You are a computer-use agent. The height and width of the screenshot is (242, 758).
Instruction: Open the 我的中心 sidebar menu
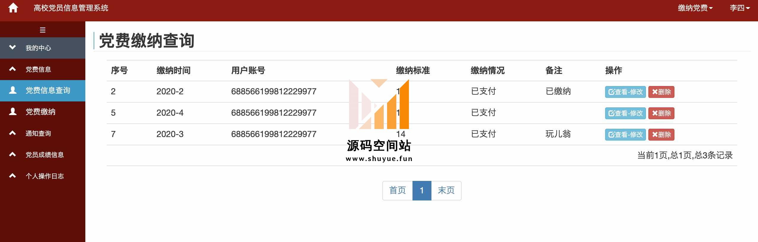43,48
